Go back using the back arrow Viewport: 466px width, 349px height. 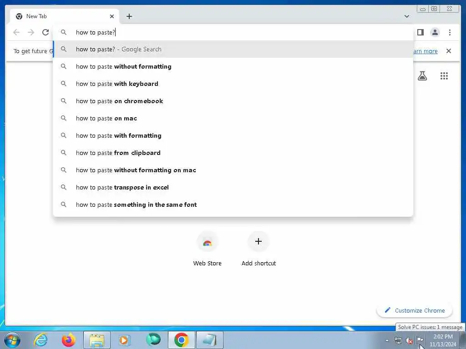pyautogui.click(x=16, y=32)
